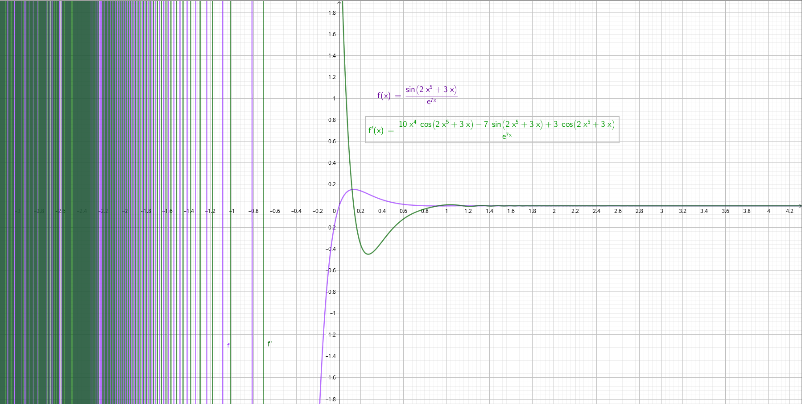
Task: Click the x-axis tick label 3.4
Action: (x=704, y=211)
